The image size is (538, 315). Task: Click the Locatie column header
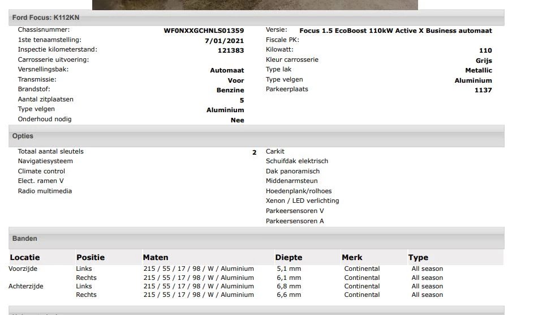point(25,257)
